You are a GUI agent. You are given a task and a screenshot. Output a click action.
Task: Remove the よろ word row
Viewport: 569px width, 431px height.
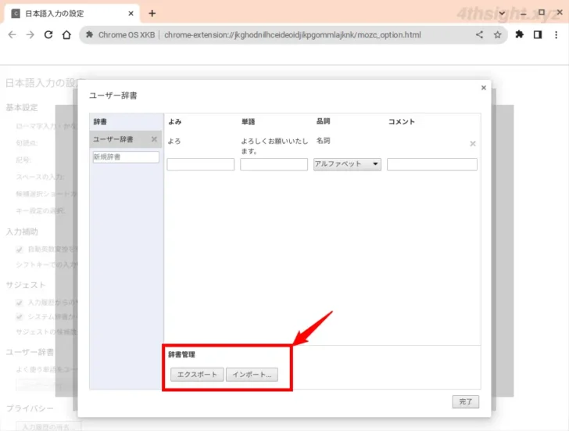[x=472, y=143]
